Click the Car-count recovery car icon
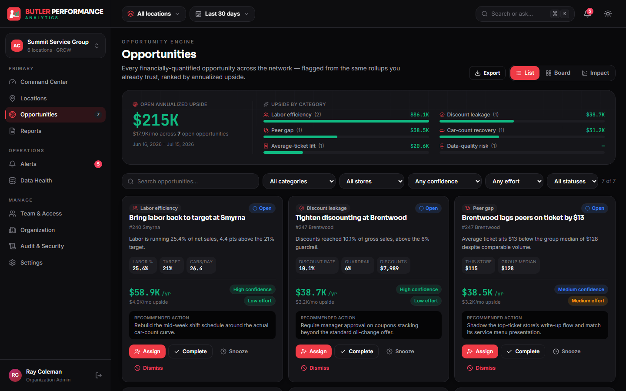The image size is (626, 391). click(442, 130)
